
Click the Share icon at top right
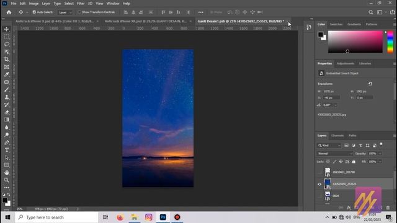tap(393, 12)
